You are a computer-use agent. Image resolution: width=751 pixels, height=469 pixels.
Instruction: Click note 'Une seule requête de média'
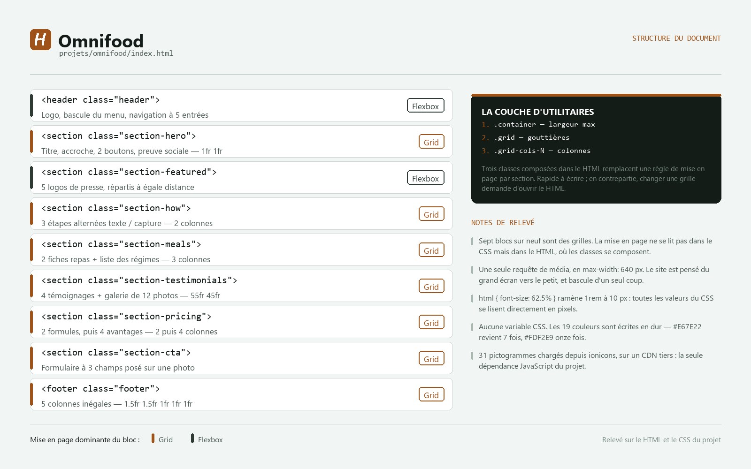[594, 275]
